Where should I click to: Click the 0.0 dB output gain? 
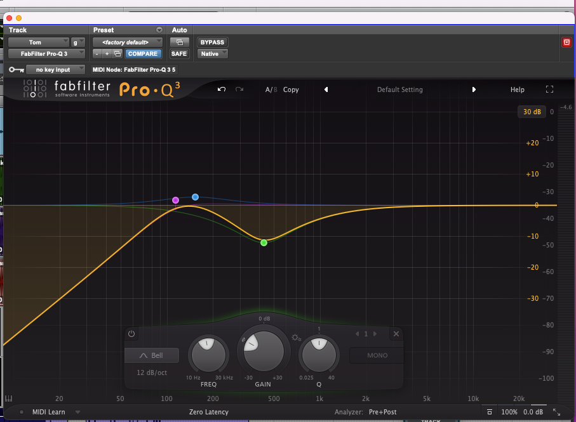pyautogui.click(x=533, y=412)
